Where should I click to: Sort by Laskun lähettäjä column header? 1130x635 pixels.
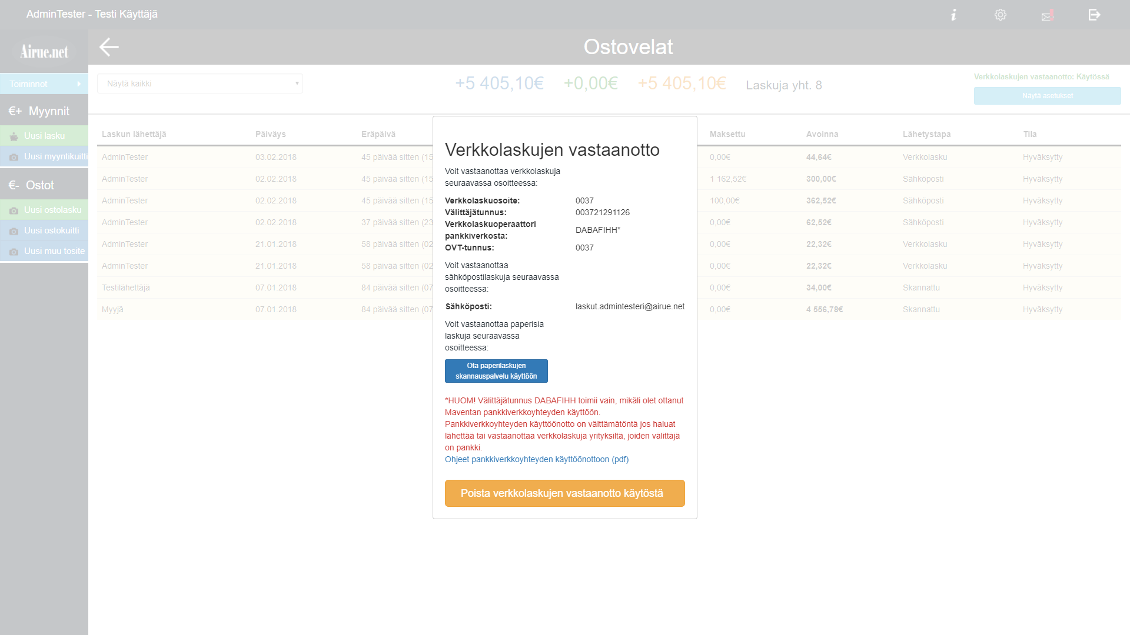tap(134, 134)
